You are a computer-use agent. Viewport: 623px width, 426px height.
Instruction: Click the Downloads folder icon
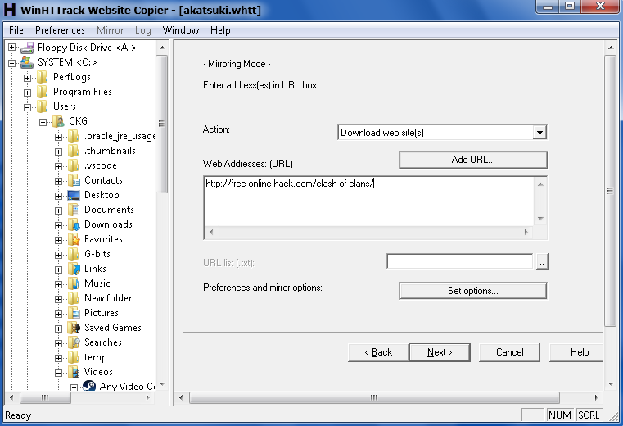[x=74, y=224]
